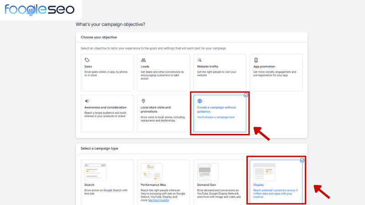Screen dimensions: 365x205
Task: Click the Leads people icon
Action: pyautogui.click(x=143, y=60)
